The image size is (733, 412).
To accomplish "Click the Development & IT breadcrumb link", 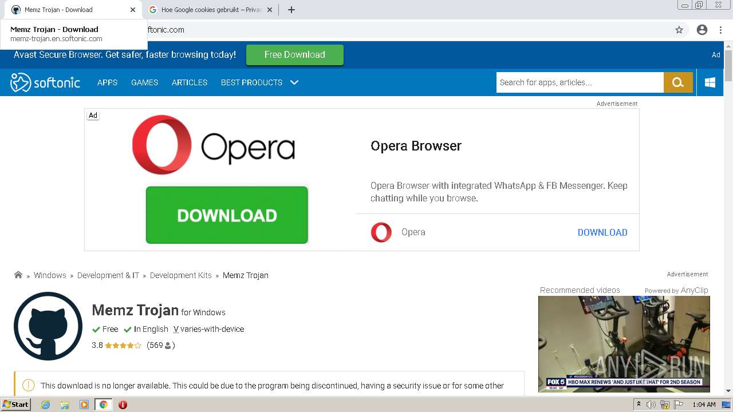I will pyautogui.click(x=108, y=275).
